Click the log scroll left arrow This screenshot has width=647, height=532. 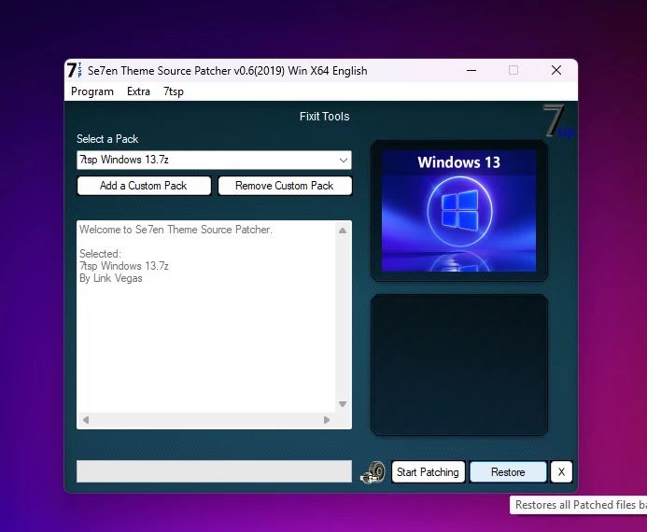(x=86, y=420)
